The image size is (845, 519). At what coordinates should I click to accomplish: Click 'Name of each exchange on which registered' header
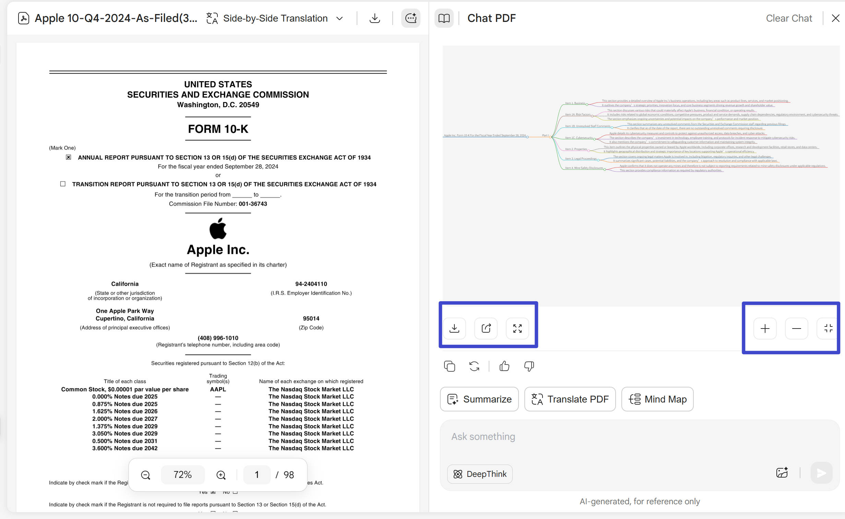(x=311, y=381)
